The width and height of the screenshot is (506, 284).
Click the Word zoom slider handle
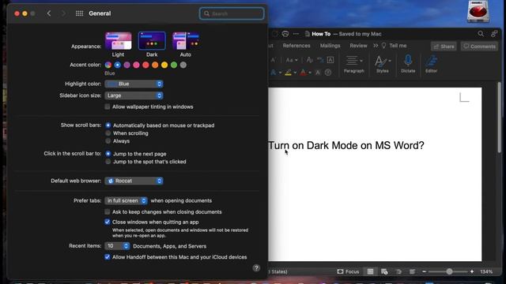coord(449,271)
